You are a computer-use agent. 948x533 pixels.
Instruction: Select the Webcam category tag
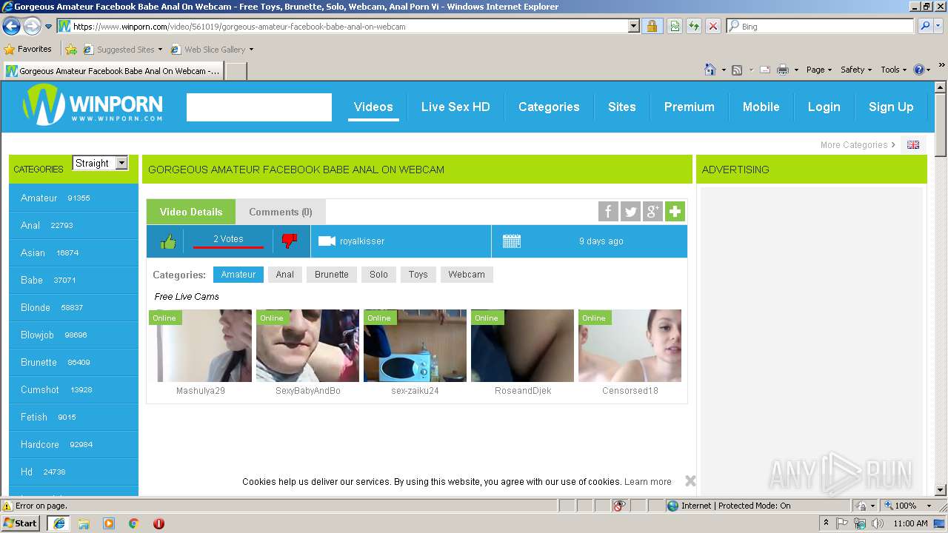(x=467, y=275)
